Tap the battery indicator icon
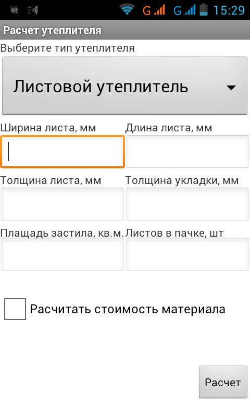This screenshot has width=250, height=417. 204,10
